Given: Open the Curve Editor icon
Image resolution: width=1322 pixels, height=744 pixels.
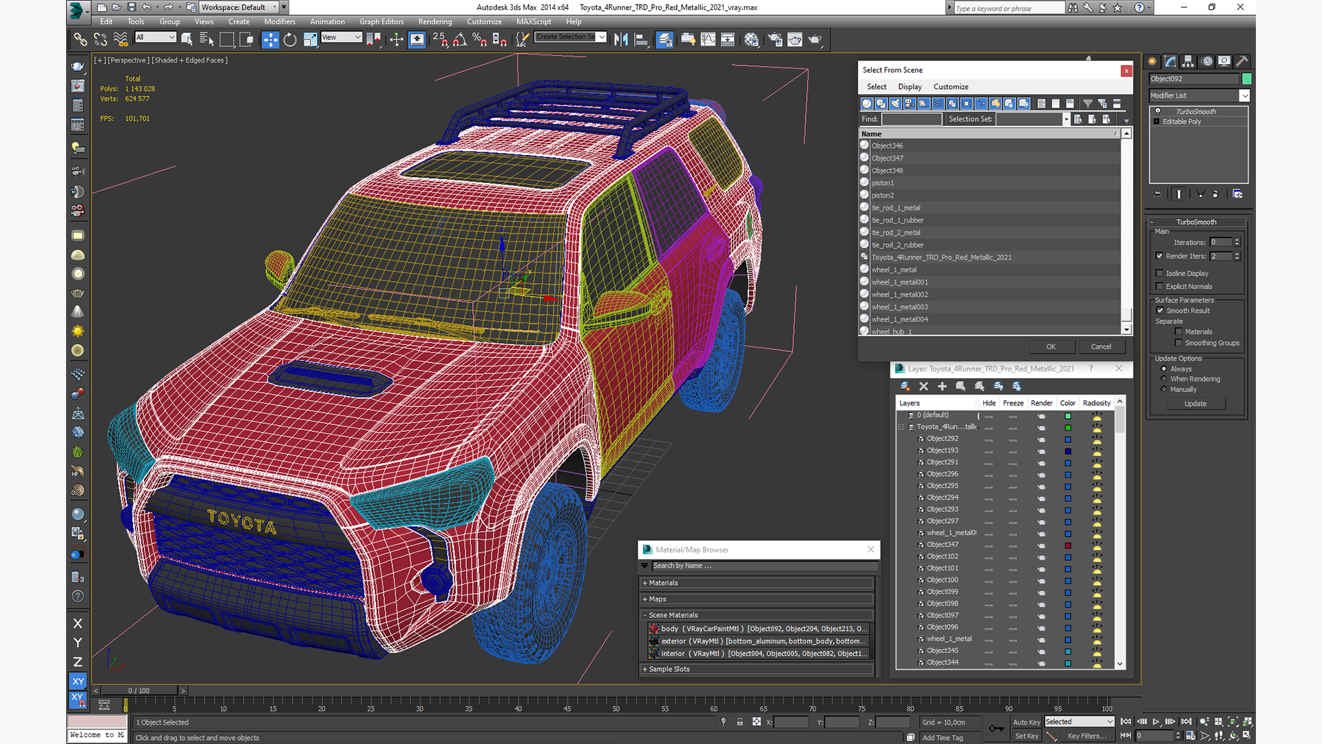Looking at the screenshot, I should pos(708,39).
